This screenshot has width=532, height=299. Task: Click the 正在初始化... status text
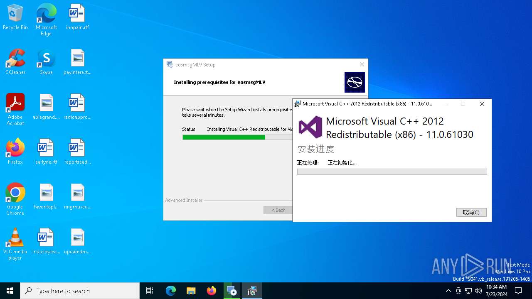[342, 163]
